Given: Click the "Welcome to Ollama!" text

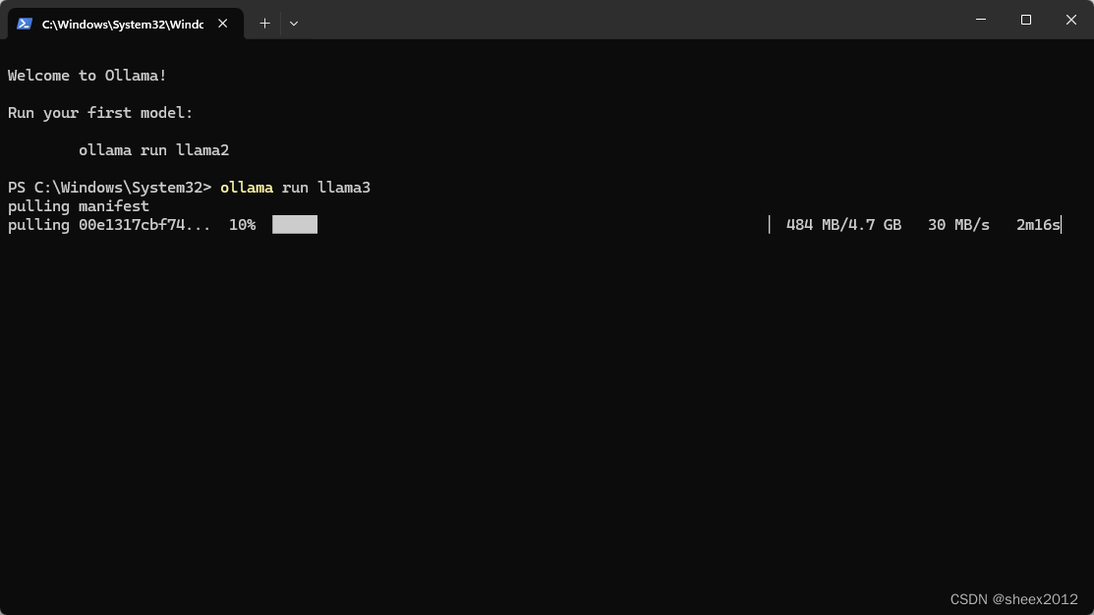Looking at the screenshot, I should 87,76.
